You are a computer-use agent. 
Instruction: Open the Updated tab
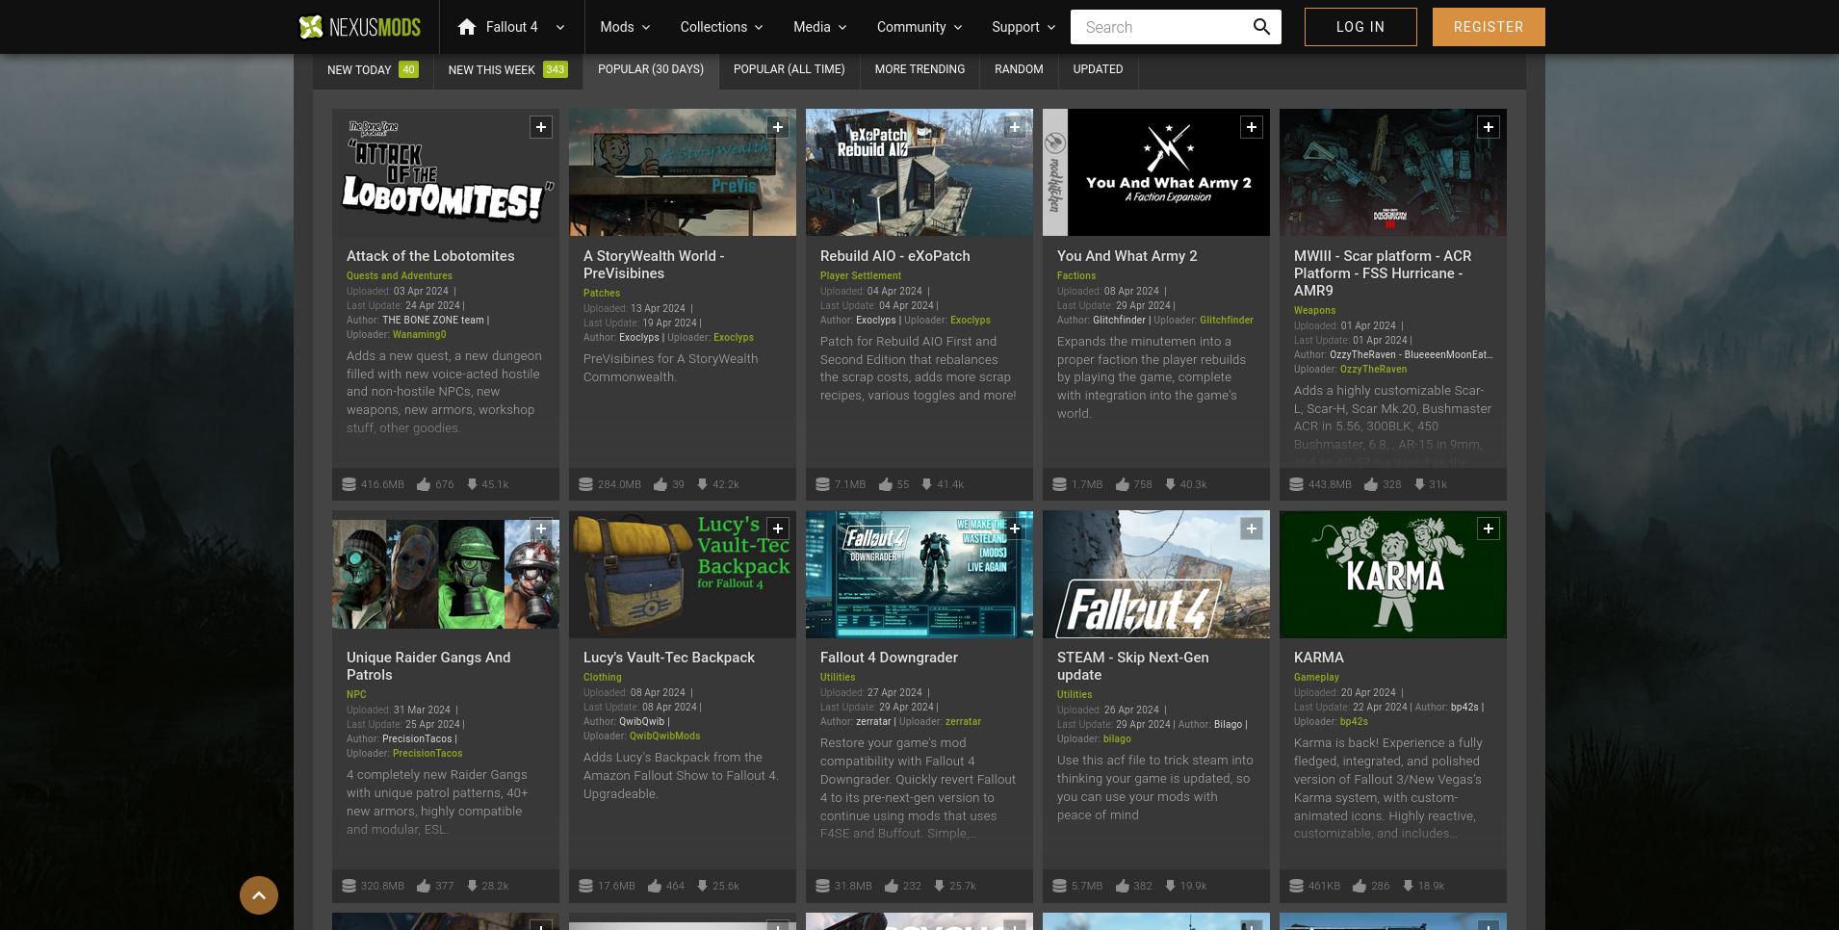tap(1098, 69)
